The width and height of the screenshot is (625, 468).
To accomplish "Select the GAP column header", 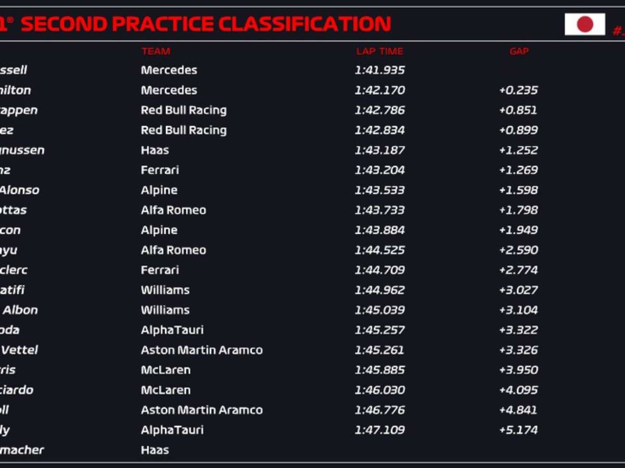I will [519, 51].
